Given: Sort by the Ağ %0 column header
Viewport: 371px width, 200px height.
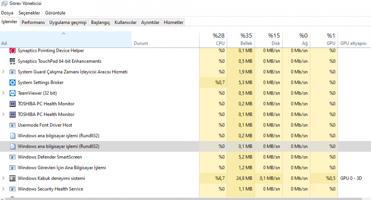Looking at the screenshot, I should tap(296, 40).
